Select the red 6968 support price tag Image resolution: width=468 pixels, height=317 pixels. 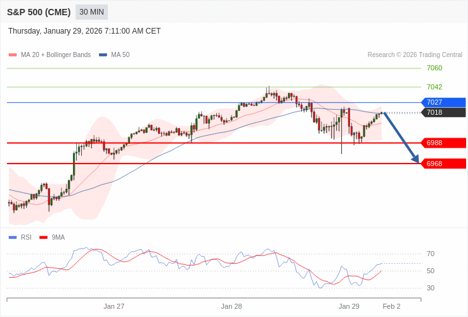pos(443,164)
